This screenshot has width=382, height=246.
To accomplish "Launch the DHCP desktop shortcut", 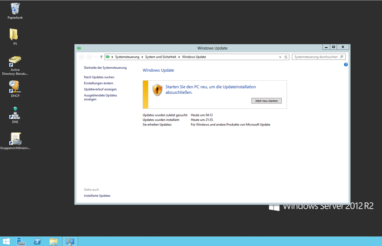I will pos(15,87).
